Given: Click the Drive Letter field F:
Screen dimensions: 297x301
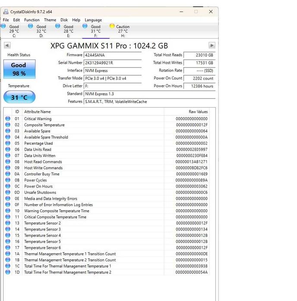Looking at the screenshot, I should coord(113,86).
